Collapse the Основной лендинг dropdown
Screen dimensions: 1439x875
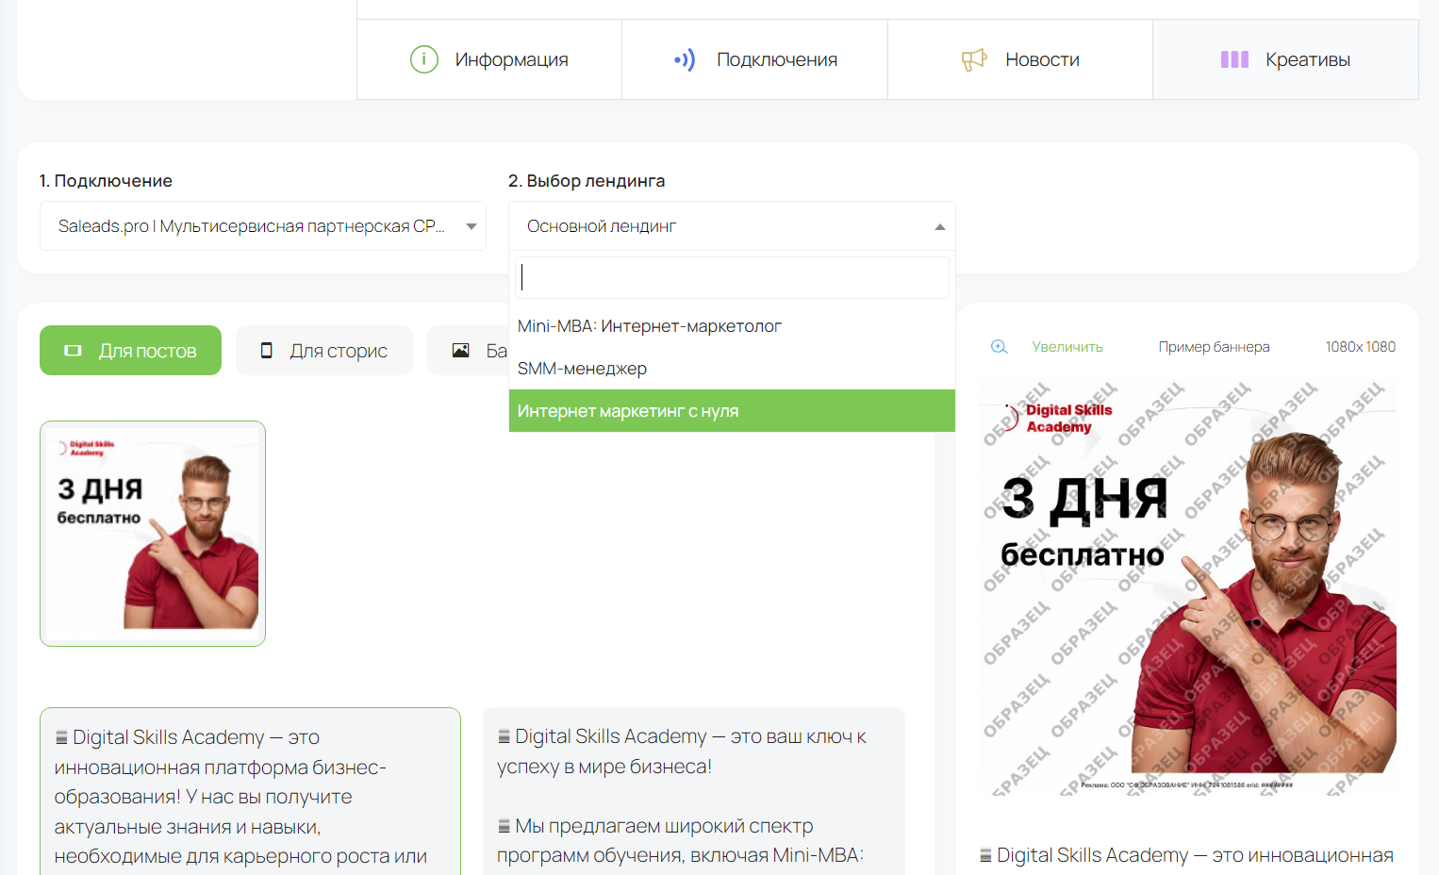(732, 226)
